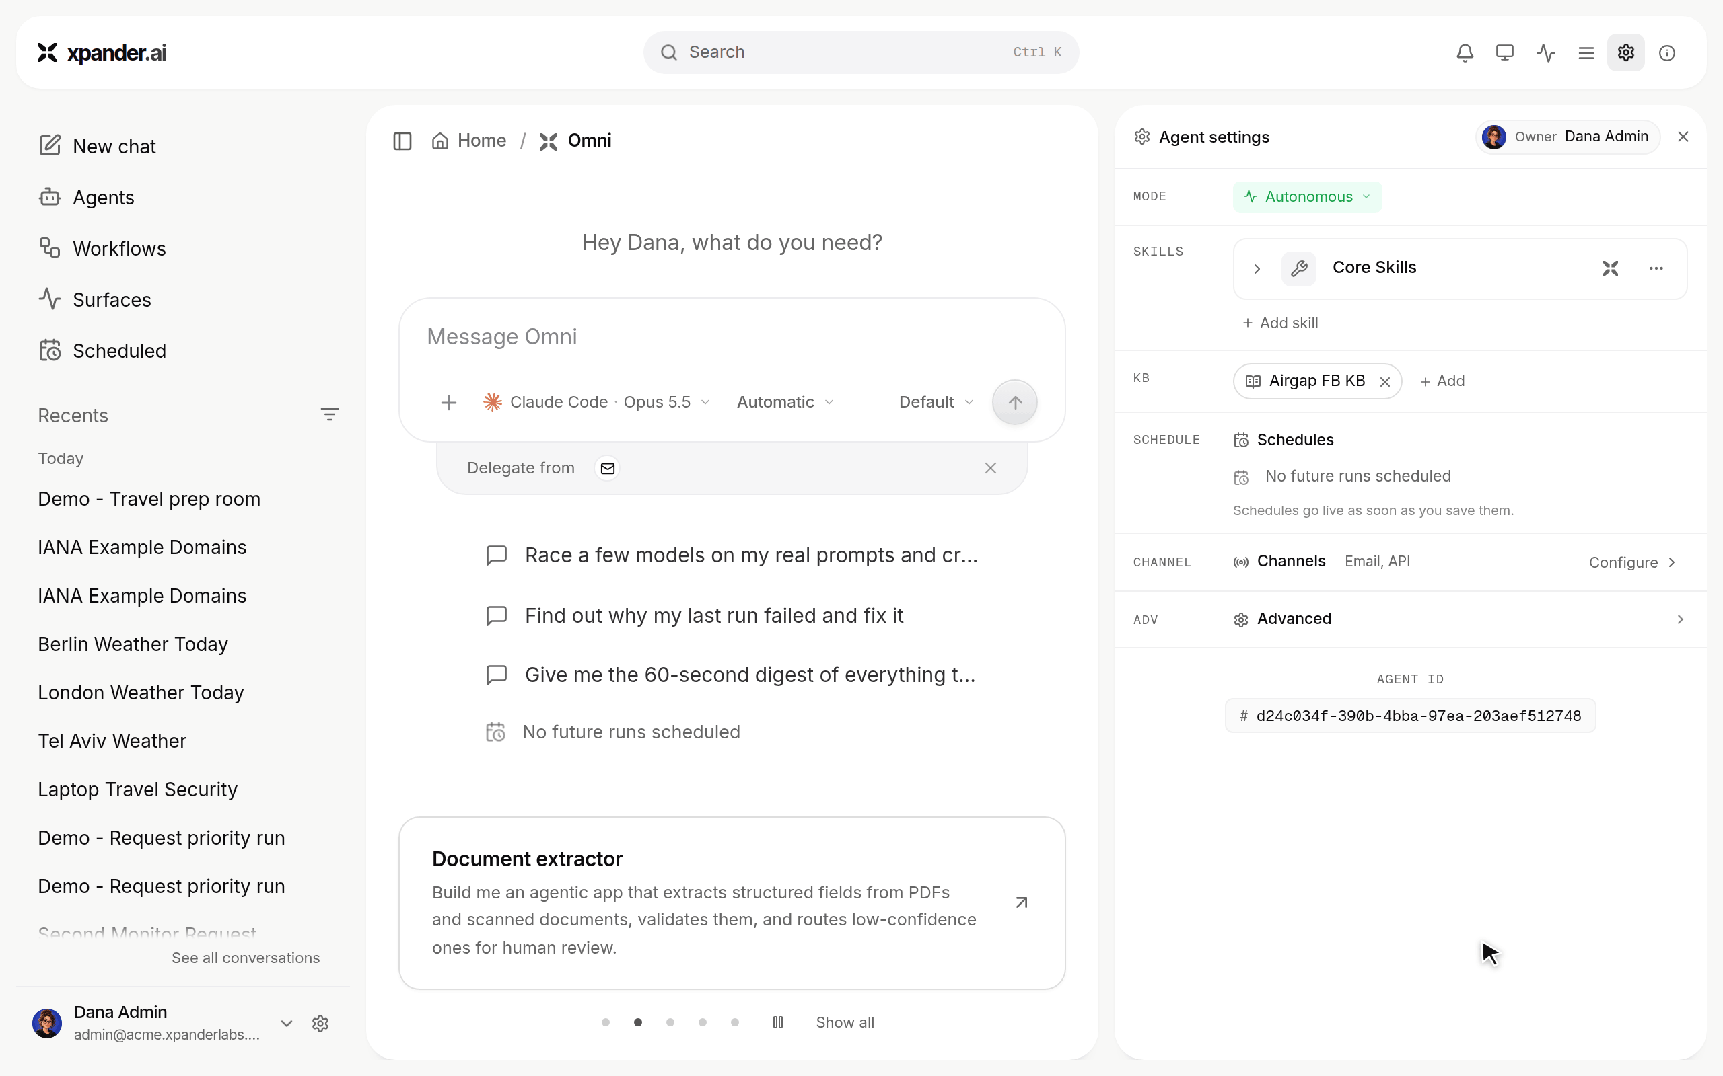Toggle the agent settings gear in header
1723x1076 pixels.
tap(1625, 52)
